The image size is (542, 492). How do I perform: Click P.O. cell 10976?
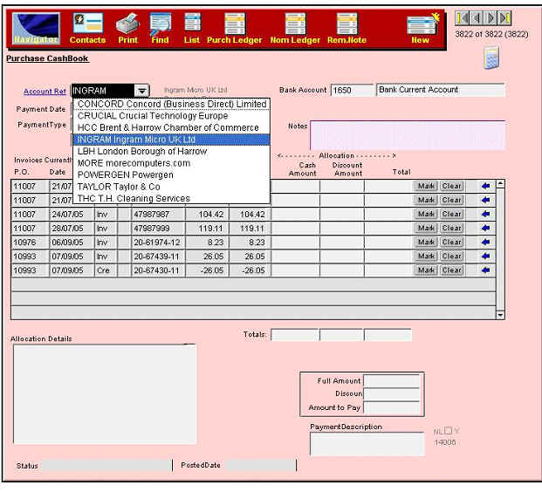30,243
